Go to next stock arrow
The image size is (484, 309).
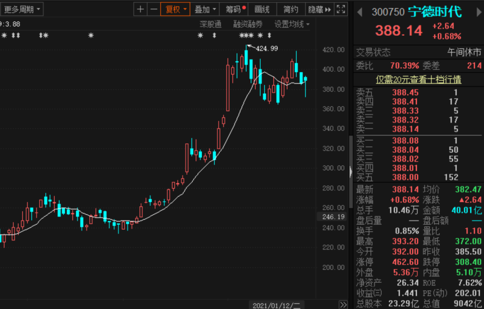click(479, 13)
